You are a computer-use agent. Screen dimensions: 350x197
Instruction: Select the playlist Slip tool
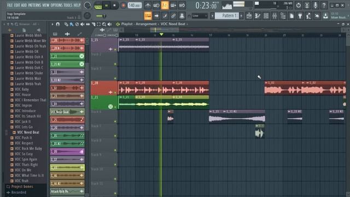[x=87, y=24]
